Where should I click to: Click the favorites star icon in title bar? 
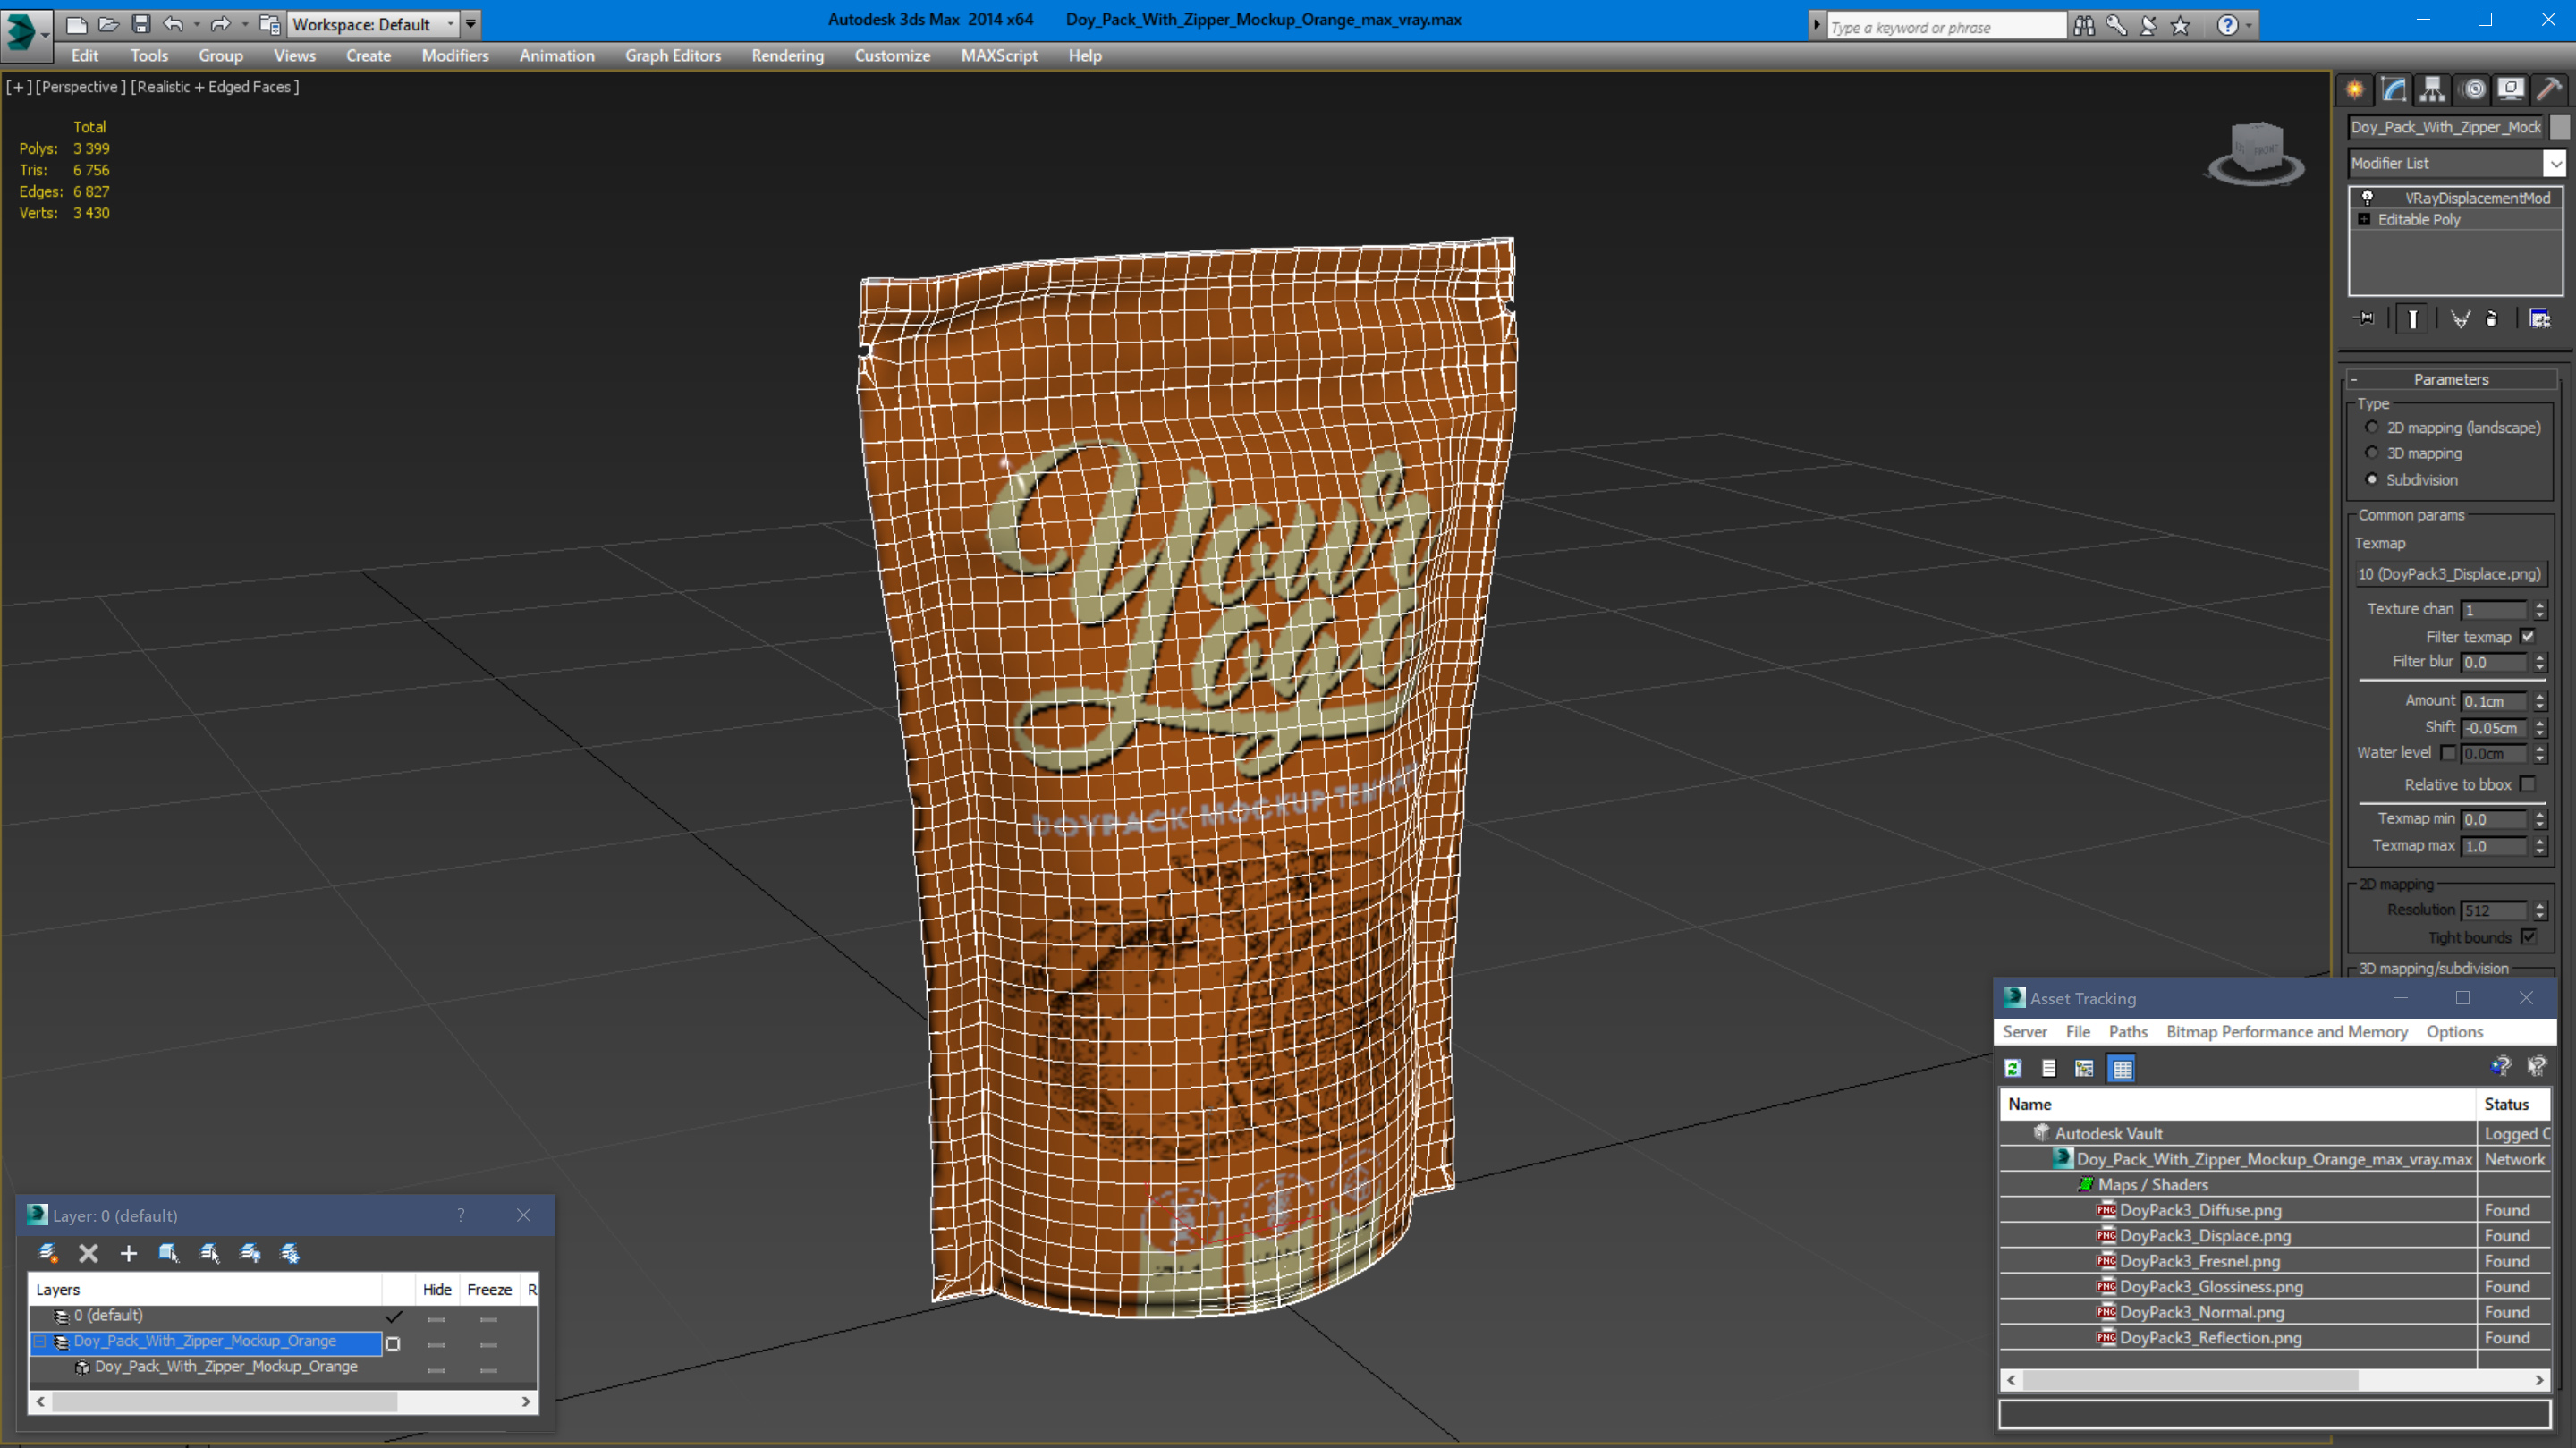pos(2181,26)
